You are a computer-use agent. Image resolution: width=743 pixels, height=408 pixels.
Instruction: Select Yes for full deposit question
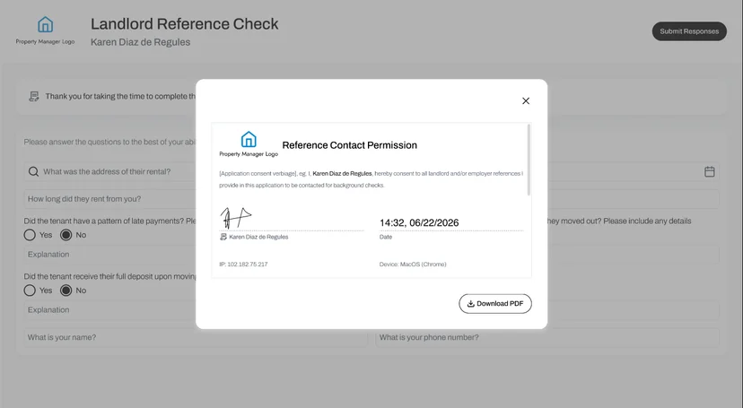[30, 291]
